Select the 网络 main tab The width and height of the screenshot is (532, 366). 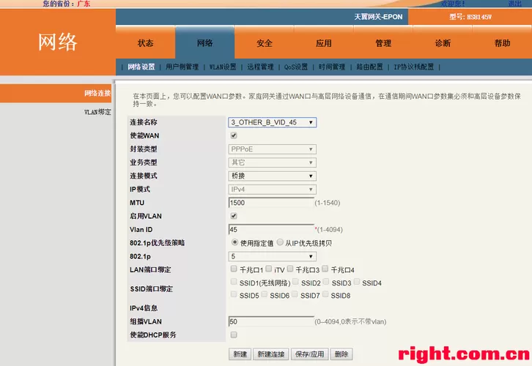coord(205,43)
